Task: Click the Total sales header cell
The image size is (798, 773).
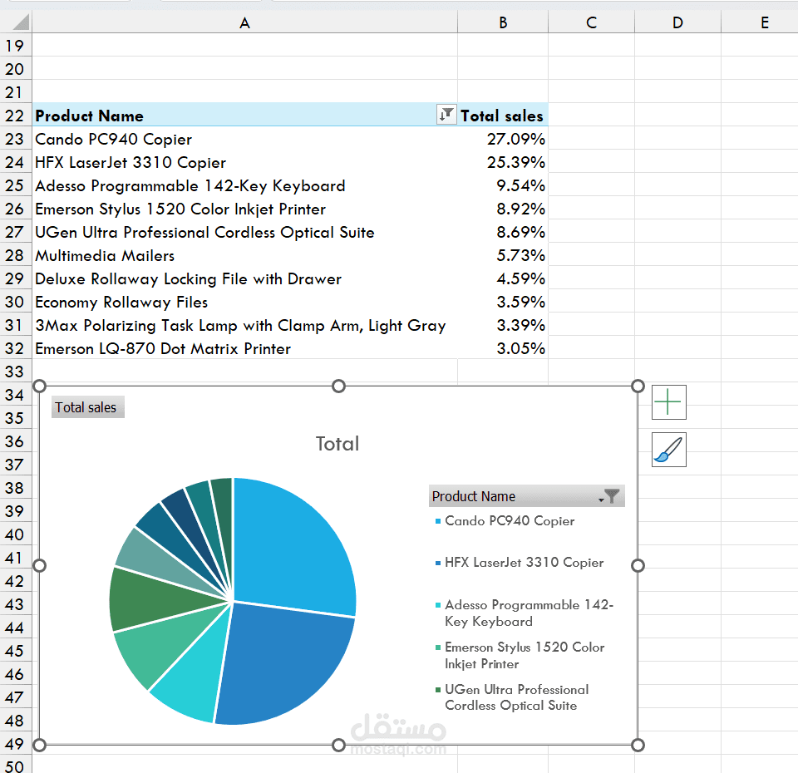Action: pyautogui.click(x=503, y=116)
